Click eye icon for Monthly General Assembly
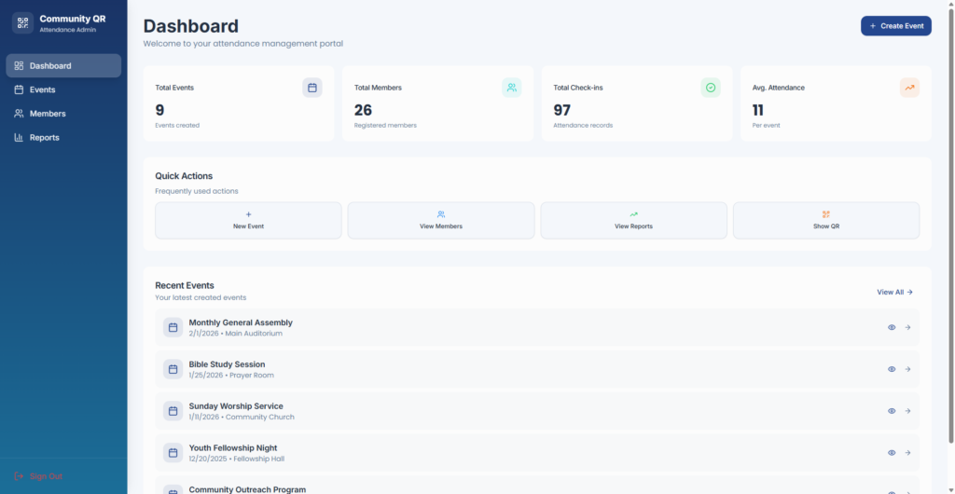 tap(892, 327)
